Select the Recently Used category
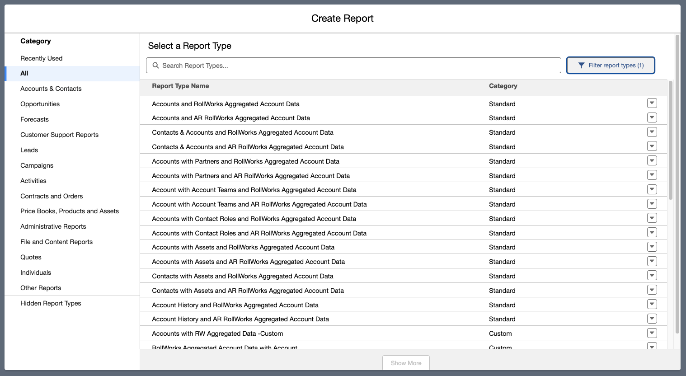Screen dimensions: 686x376 [42, 58]
